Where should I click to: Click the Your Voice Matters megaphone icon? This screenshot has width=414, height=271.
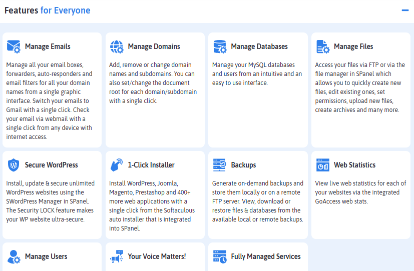(117, 257)
